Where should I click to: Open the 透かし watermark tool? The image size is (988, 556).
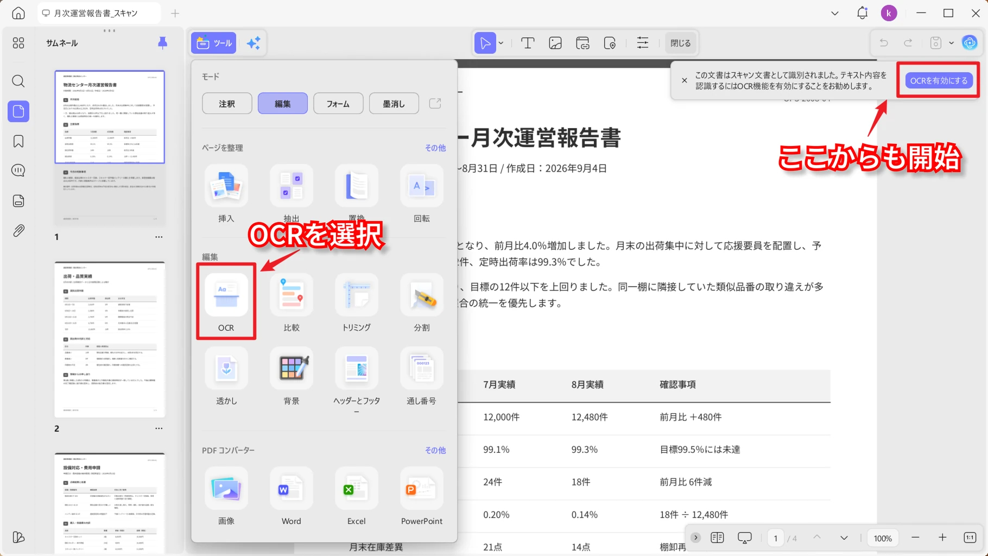click(226, 376)
